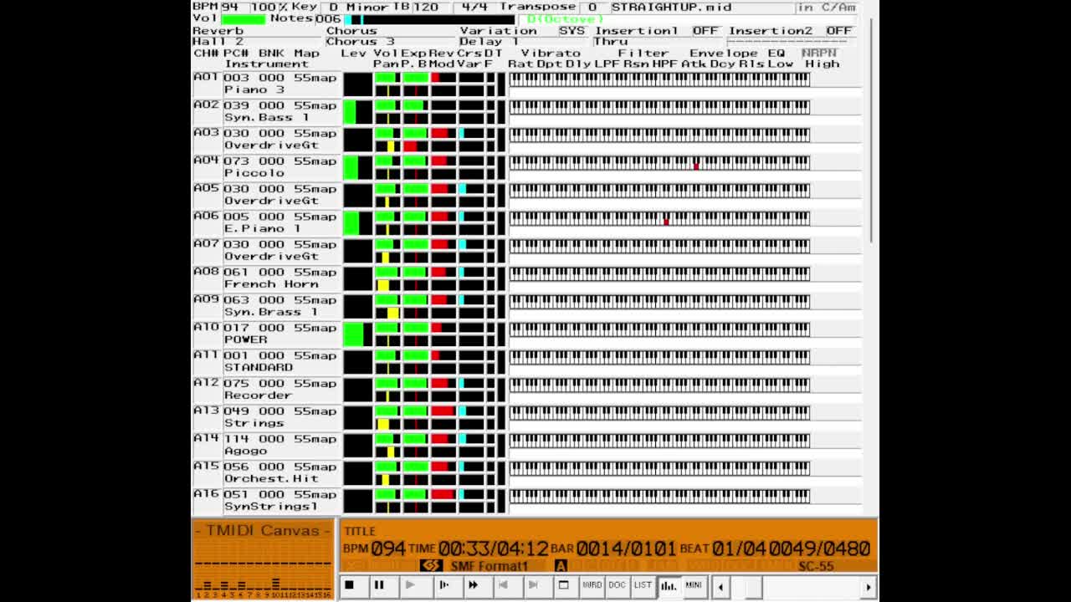The height and width of the screenshot is (602, 1071).
Task: Click the TMIDI Canvas logo panel
Action: (263, 559)
